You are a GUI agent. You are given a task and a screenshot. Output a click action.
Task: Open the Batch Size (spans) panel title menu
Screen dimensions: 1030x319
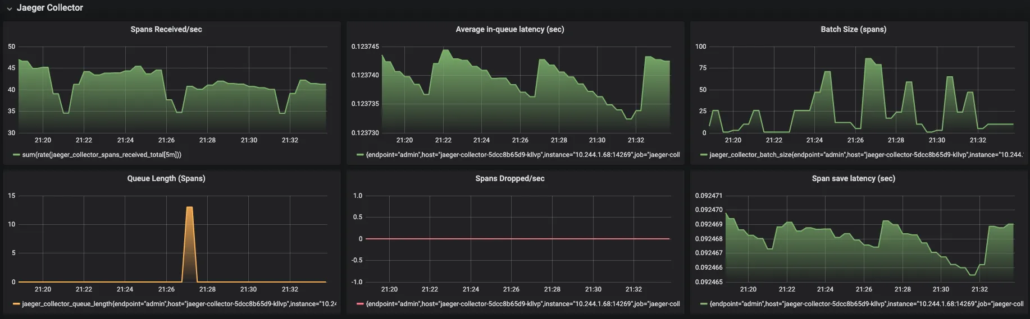pos(854,29)
